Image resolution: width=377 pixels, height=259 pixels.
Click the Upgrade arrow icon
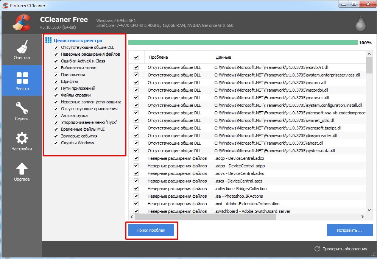(x=22, y=169)
